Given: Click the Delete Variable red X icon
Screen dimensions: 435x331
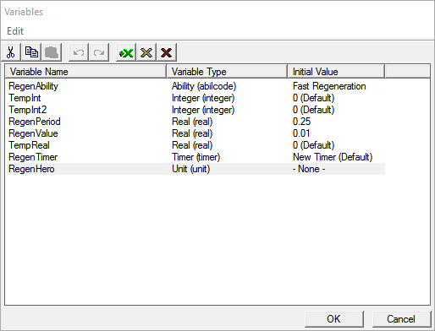Looking at the screenshot, I should 167,52.
